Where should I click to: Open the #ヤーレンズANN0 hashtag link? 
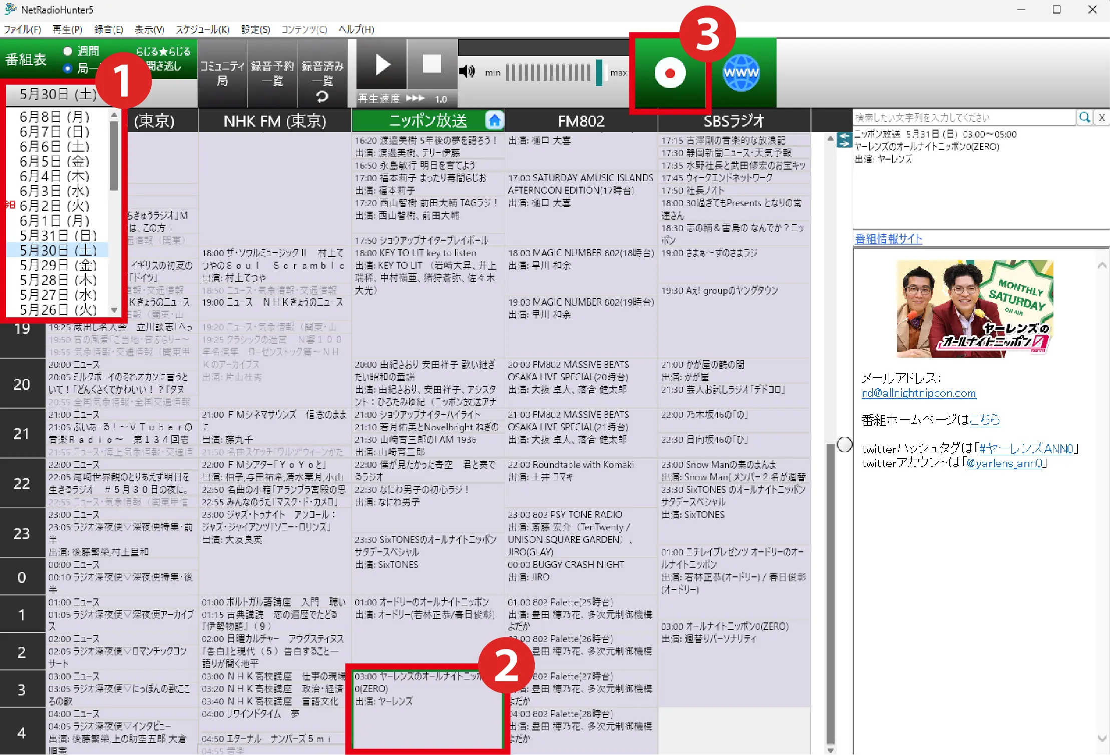(x=1026, y=449)
